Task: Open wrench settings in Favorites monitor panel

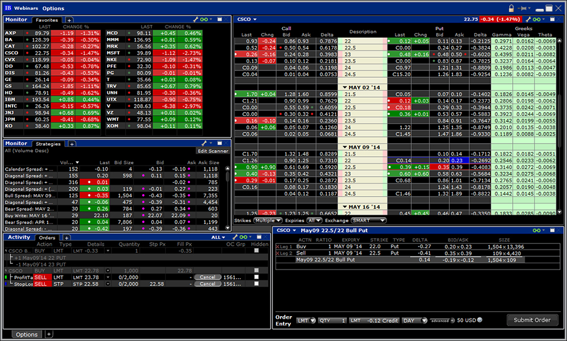Action: (196, 19)
